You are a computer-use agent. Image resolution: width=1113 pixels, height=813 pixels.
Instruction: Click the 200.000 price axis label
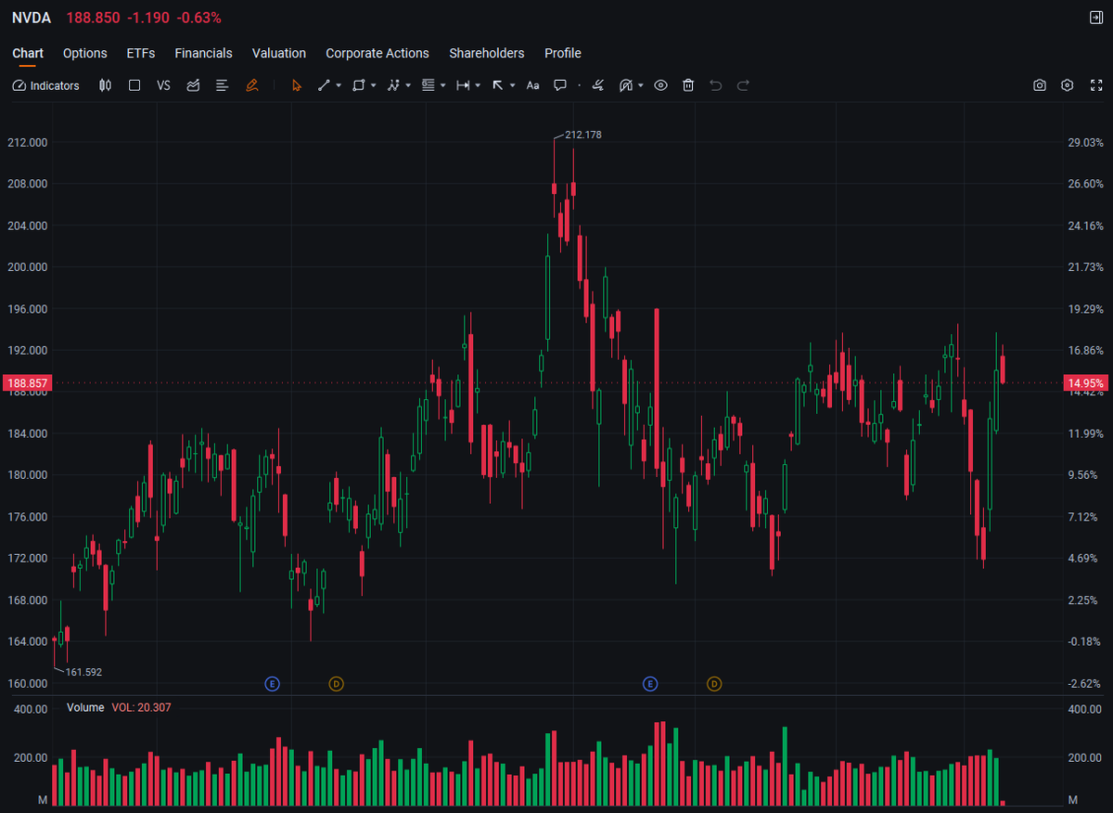tap(27, 267)
